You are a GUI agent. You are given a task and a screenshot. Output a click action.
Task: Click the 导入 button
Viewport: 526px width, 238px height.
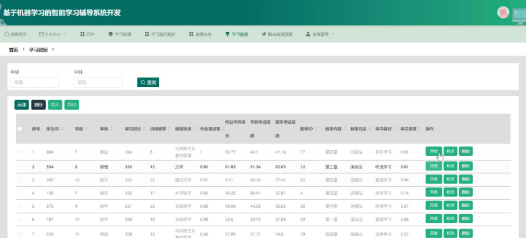55,104
